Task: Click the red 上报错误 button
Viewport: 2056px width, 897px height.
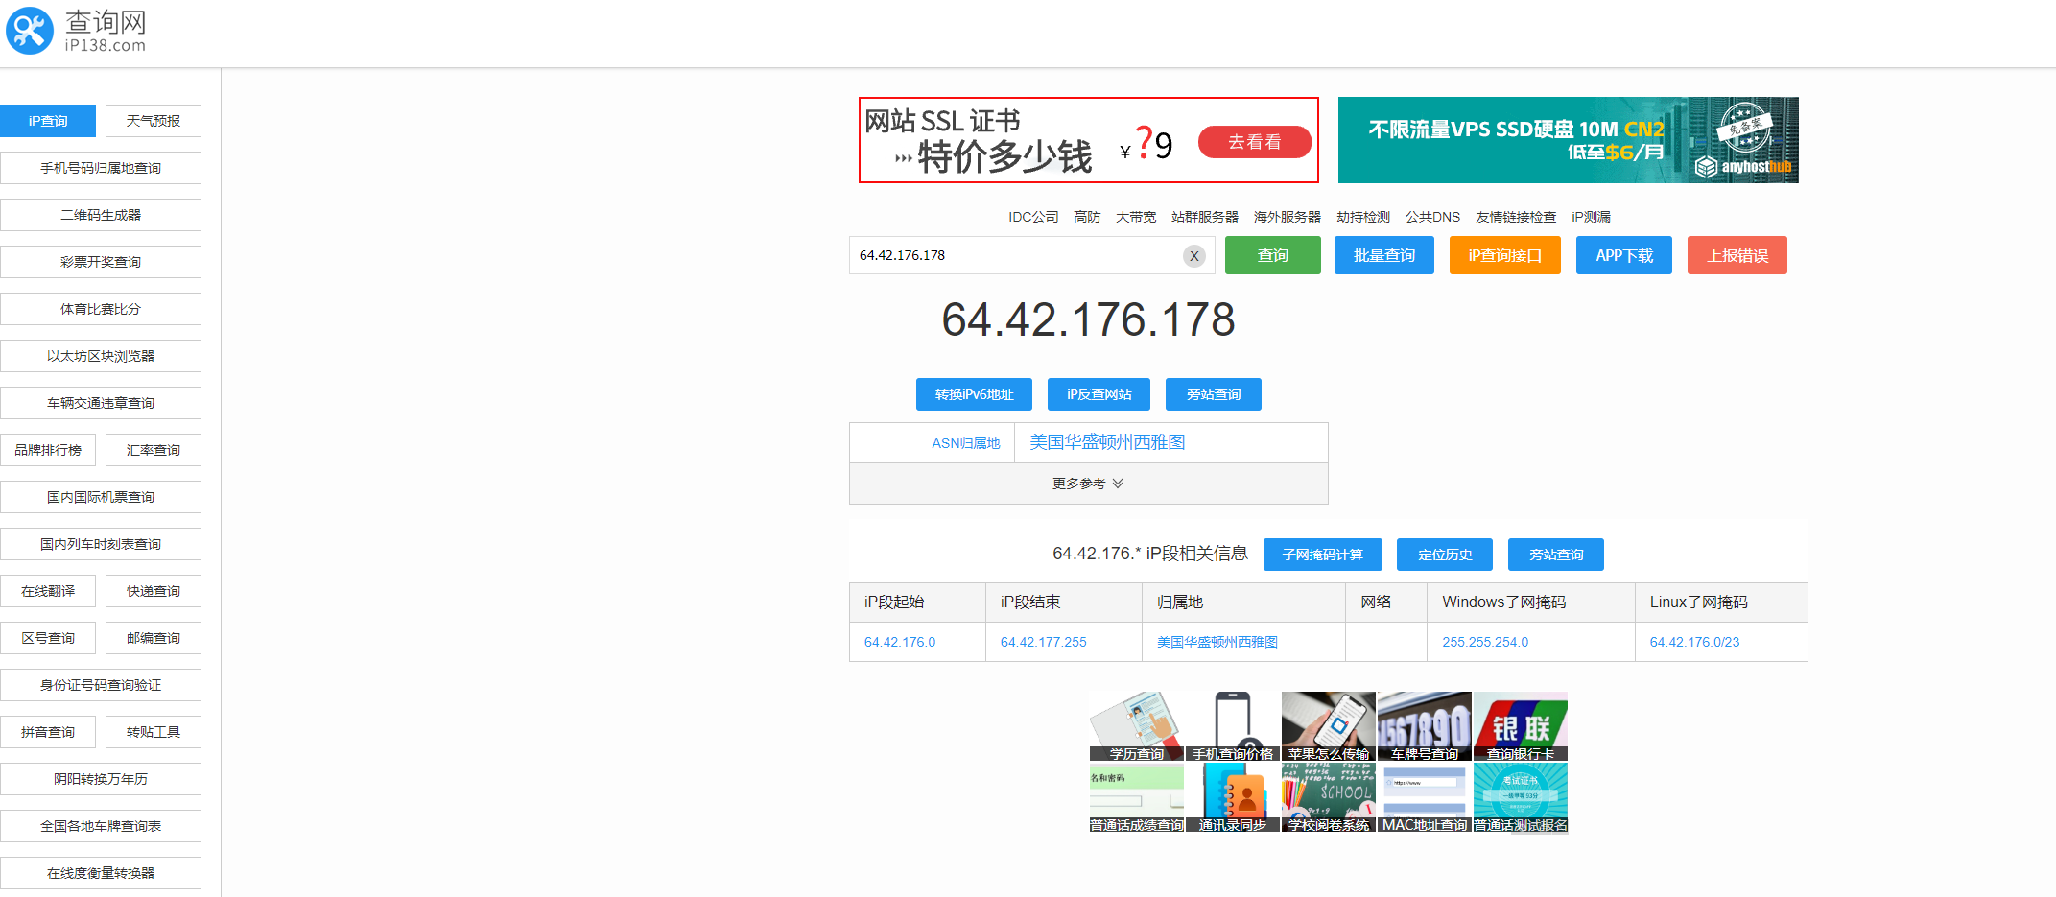Action: (1737, 255)
